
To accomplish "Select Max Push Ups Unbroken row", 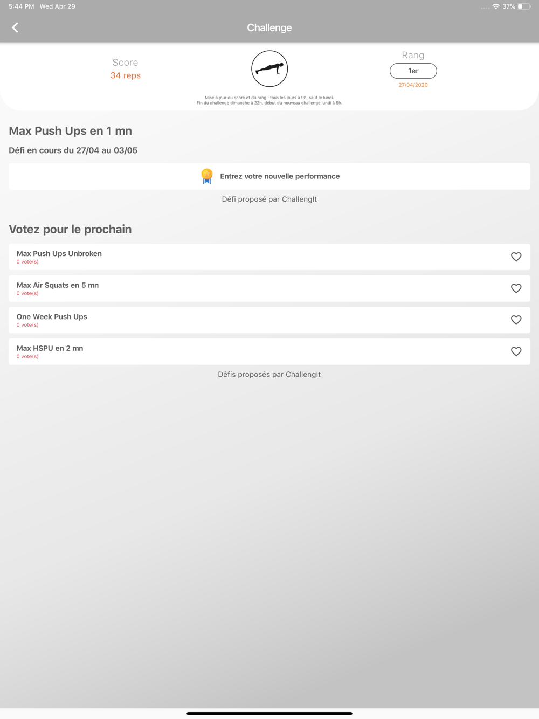I will (269, 257).
